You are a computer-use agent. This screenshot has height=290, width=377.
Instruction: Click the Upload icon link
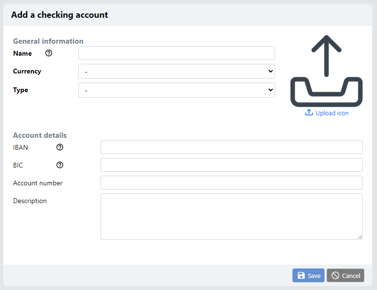[x=327, y=113]
